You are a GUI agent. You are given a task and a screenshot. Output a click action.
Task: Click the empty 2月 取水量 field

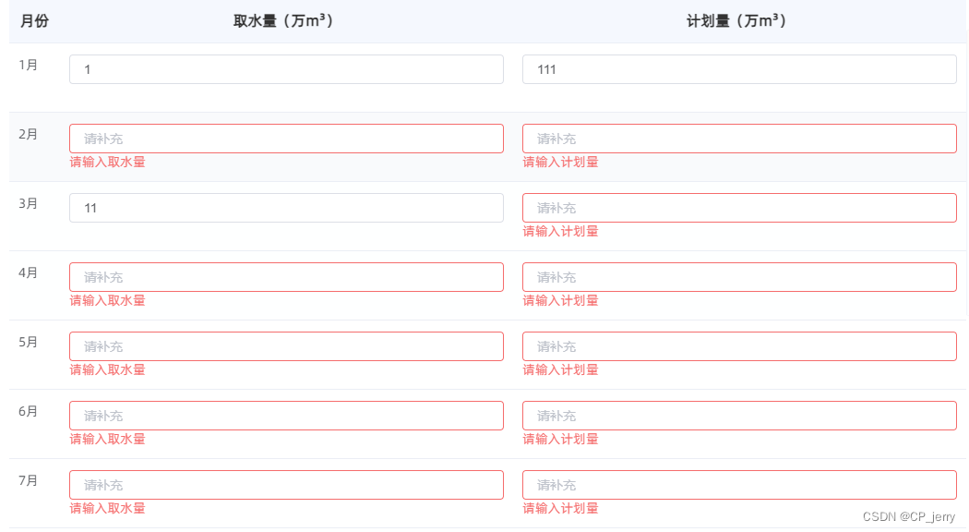pyautogui.click(x=286, y=138)
